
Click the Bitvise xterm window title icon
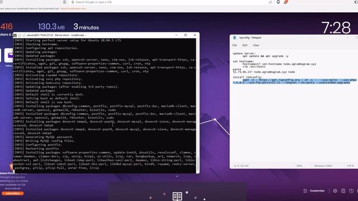[15, 35]
